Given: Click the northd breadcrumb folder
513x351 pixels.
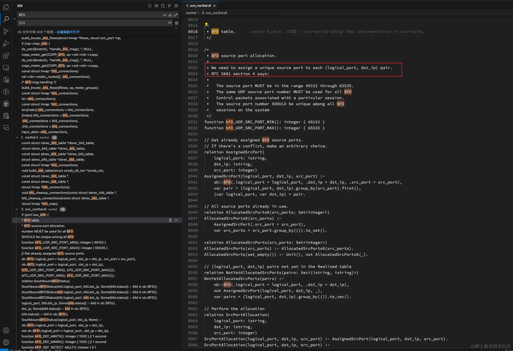Looking at the screenshot, I should pos(191,13).
